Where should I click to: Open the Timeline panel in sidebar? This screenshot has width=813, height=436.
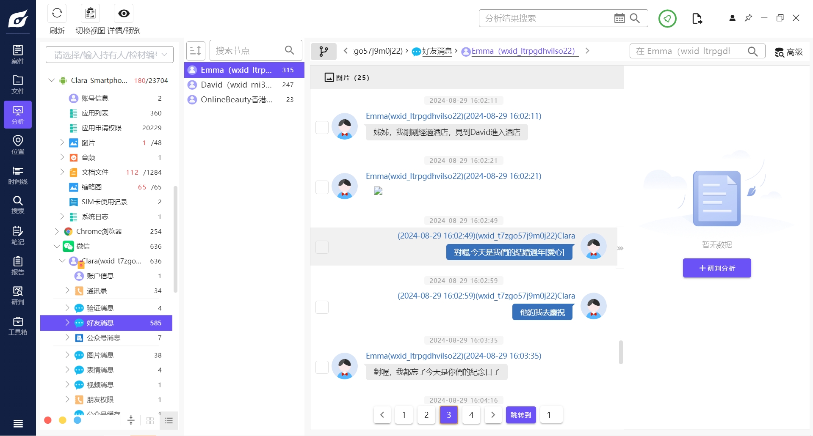coord(18,175)
